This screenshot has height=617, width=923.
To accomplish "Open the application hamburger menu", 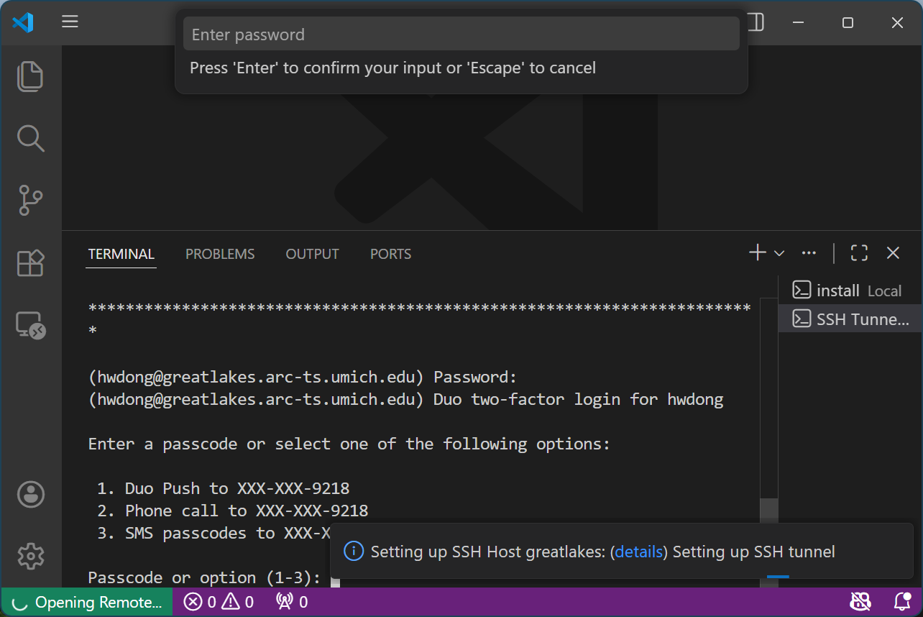I will coord(70,22).
